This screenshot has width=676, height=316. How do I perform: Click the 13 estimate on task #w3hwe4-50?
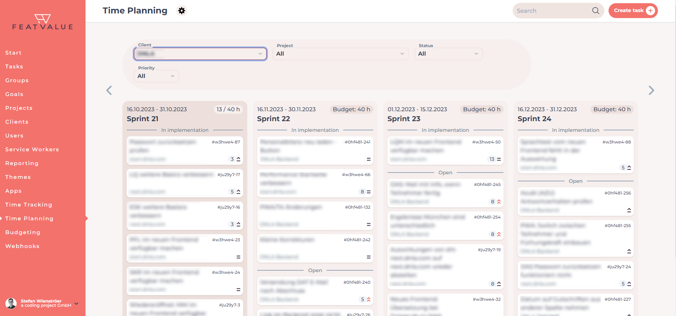tap(492, 159)
